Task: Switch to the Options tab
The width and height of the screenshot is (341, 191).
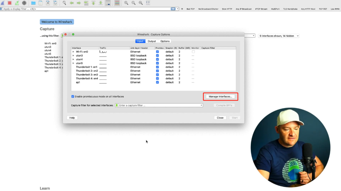Action: pos(165,41)
